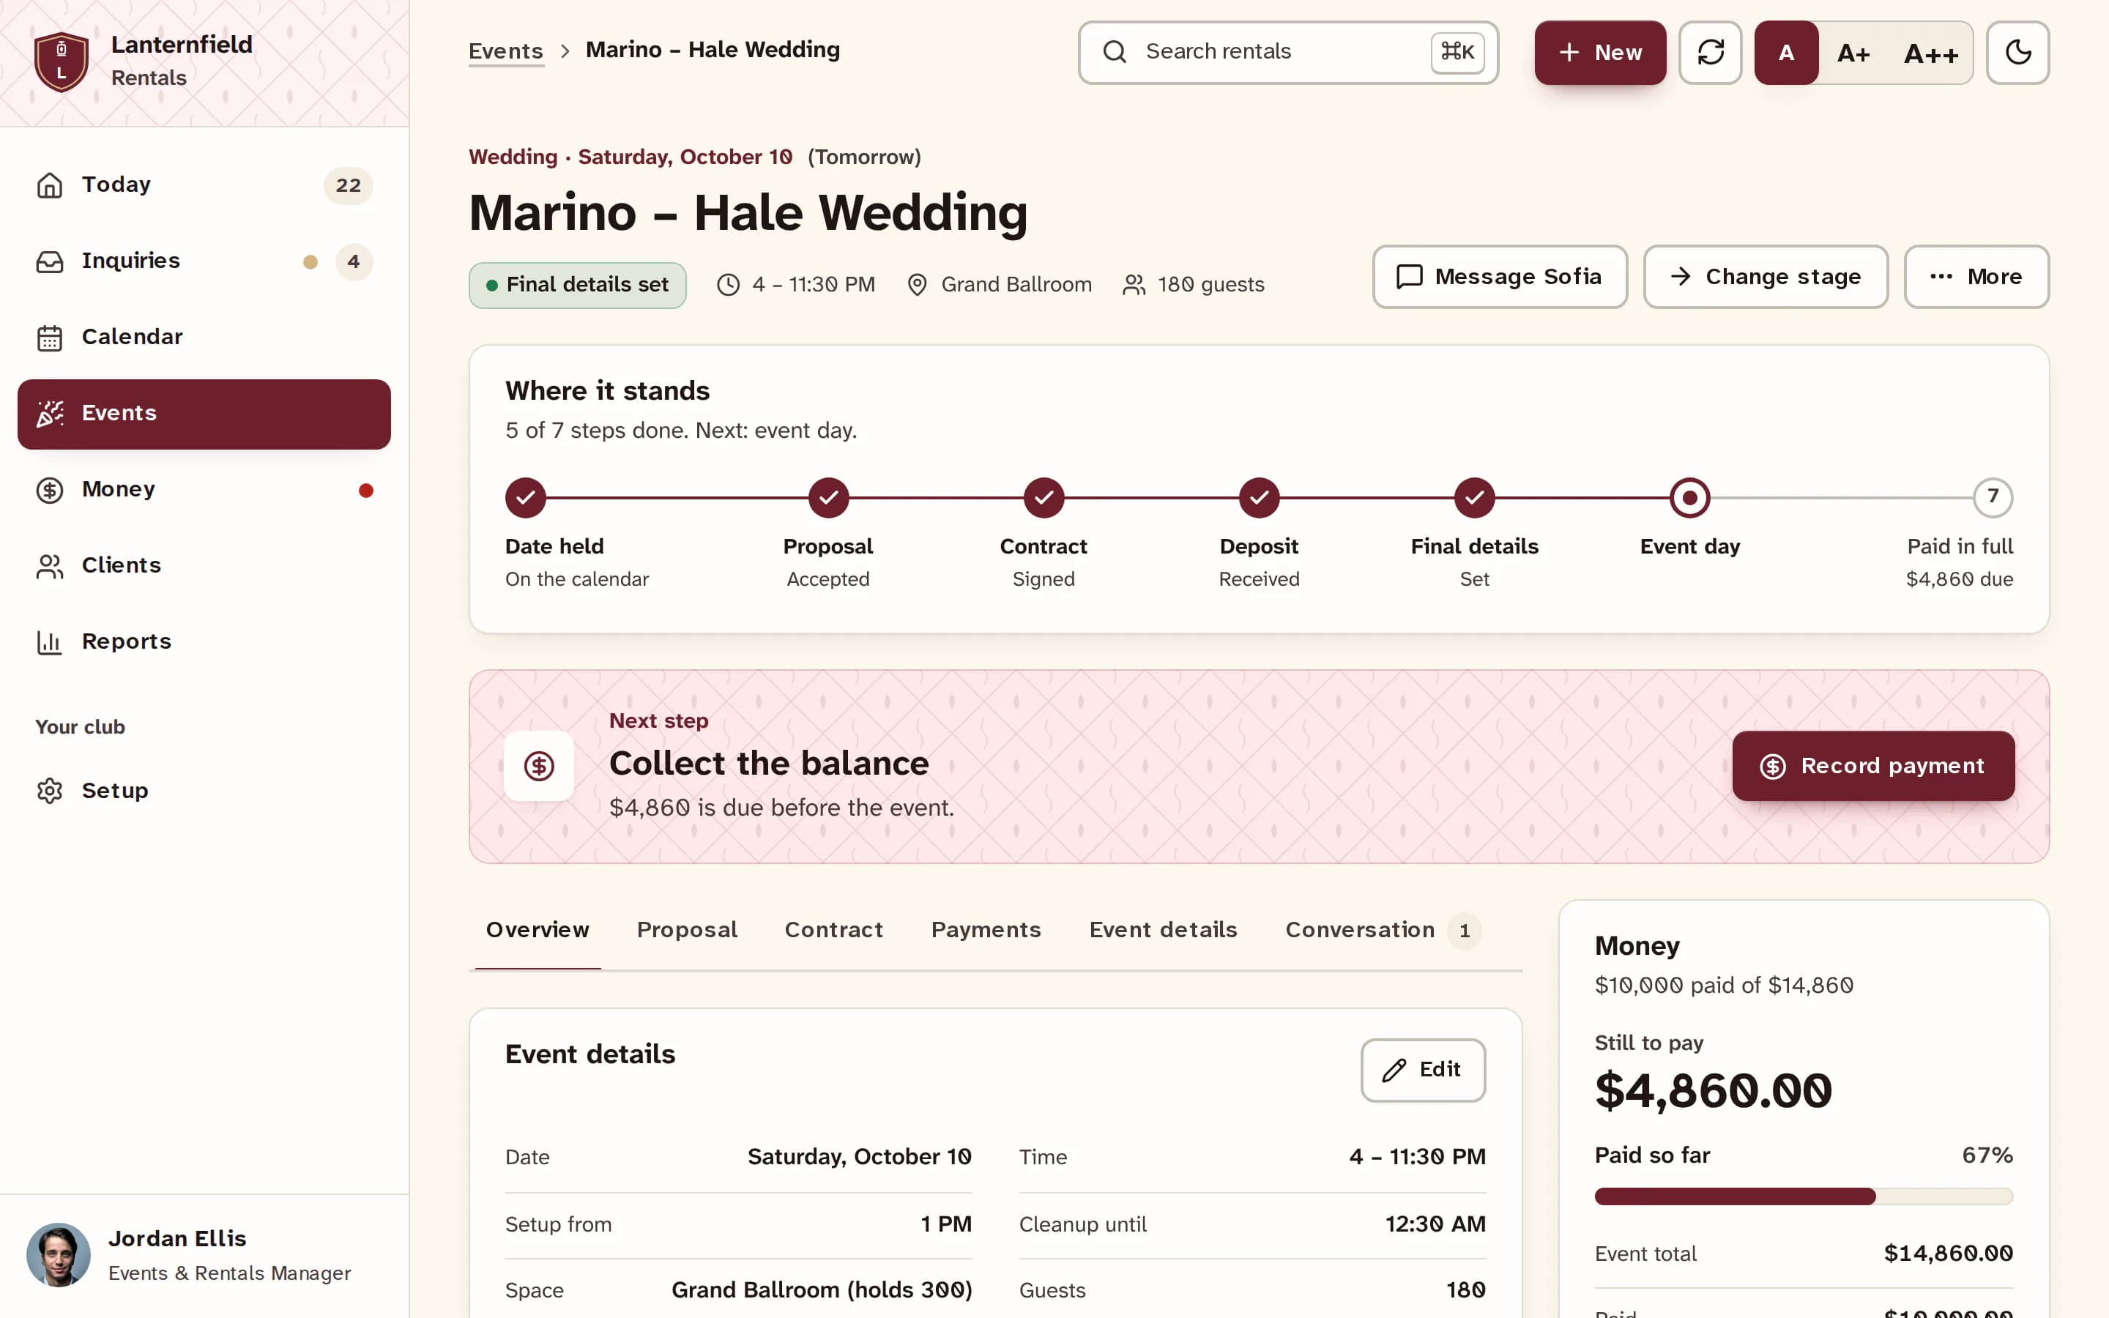Screen dimensions: 2109x1318
Task: Click the Final details set status badge
Action: coord(577,285)
